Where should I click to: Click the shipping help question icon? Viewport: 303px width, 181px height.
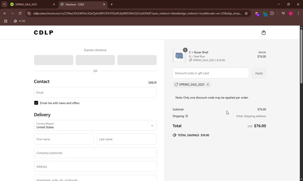[187, 116]
